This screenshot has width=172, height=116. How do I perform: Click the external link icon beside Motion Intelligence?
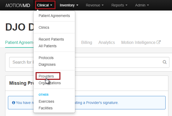(x=159, y=42)
